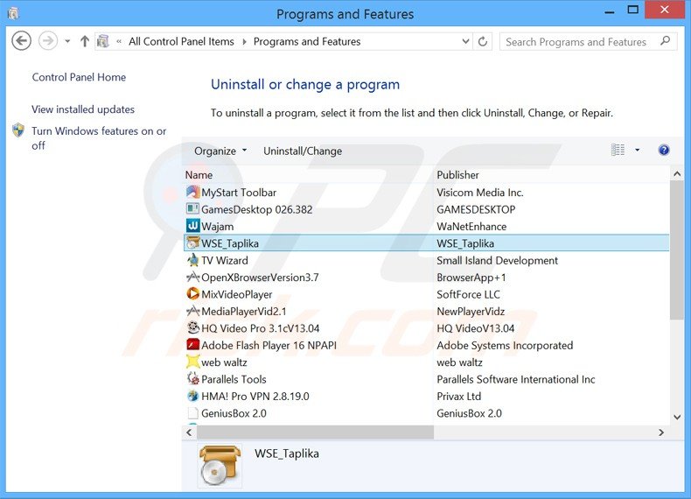Screen dimensions: 691x499
Task: Click the window icon in title bar
Action: pyautogui.click(x=13, y=14)
